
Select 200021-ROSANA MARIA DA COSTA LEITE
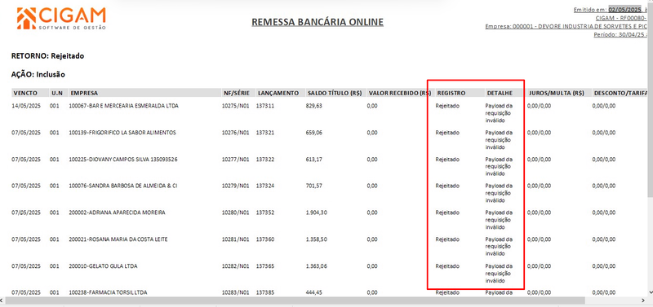pos(118,239)
